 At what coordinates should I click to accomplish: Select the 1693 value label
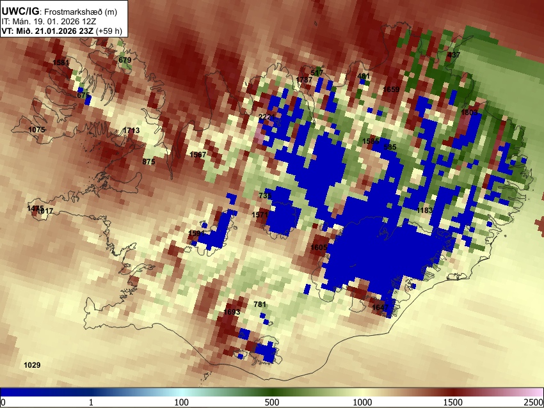(232, 312)
